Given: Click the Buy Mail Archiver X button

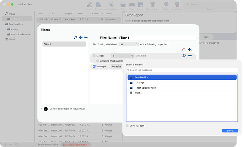Looking at the screenshot, I should pyautogui.click(x=76, y=145).
